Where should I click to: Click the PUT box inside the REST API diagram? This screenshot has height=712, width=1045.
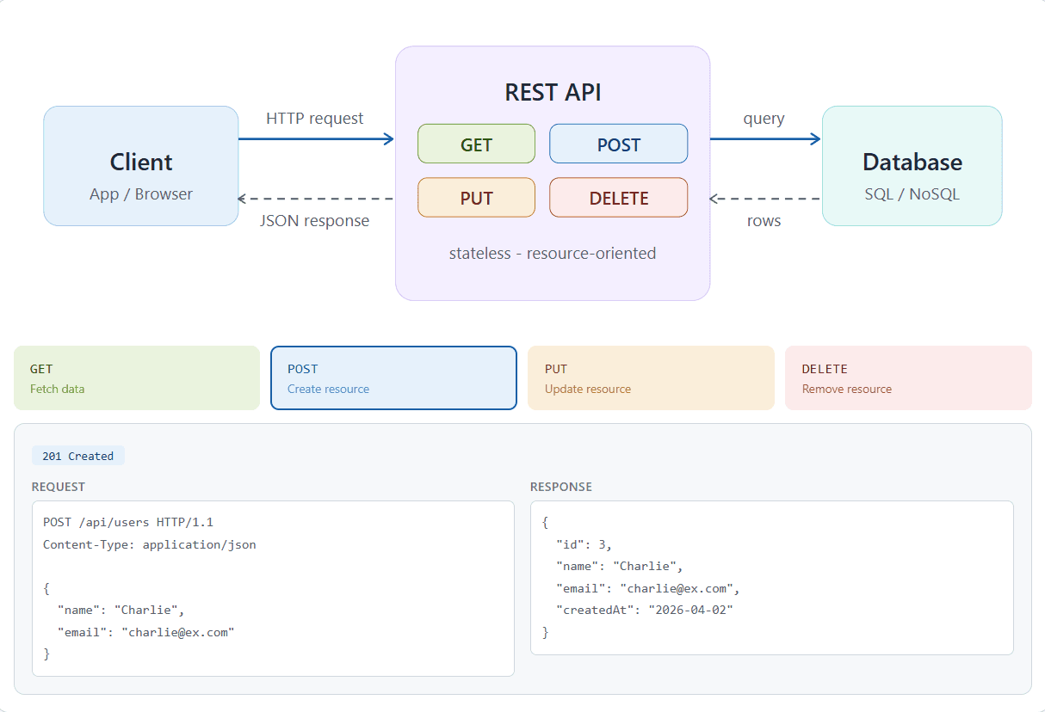pos(476,198)
